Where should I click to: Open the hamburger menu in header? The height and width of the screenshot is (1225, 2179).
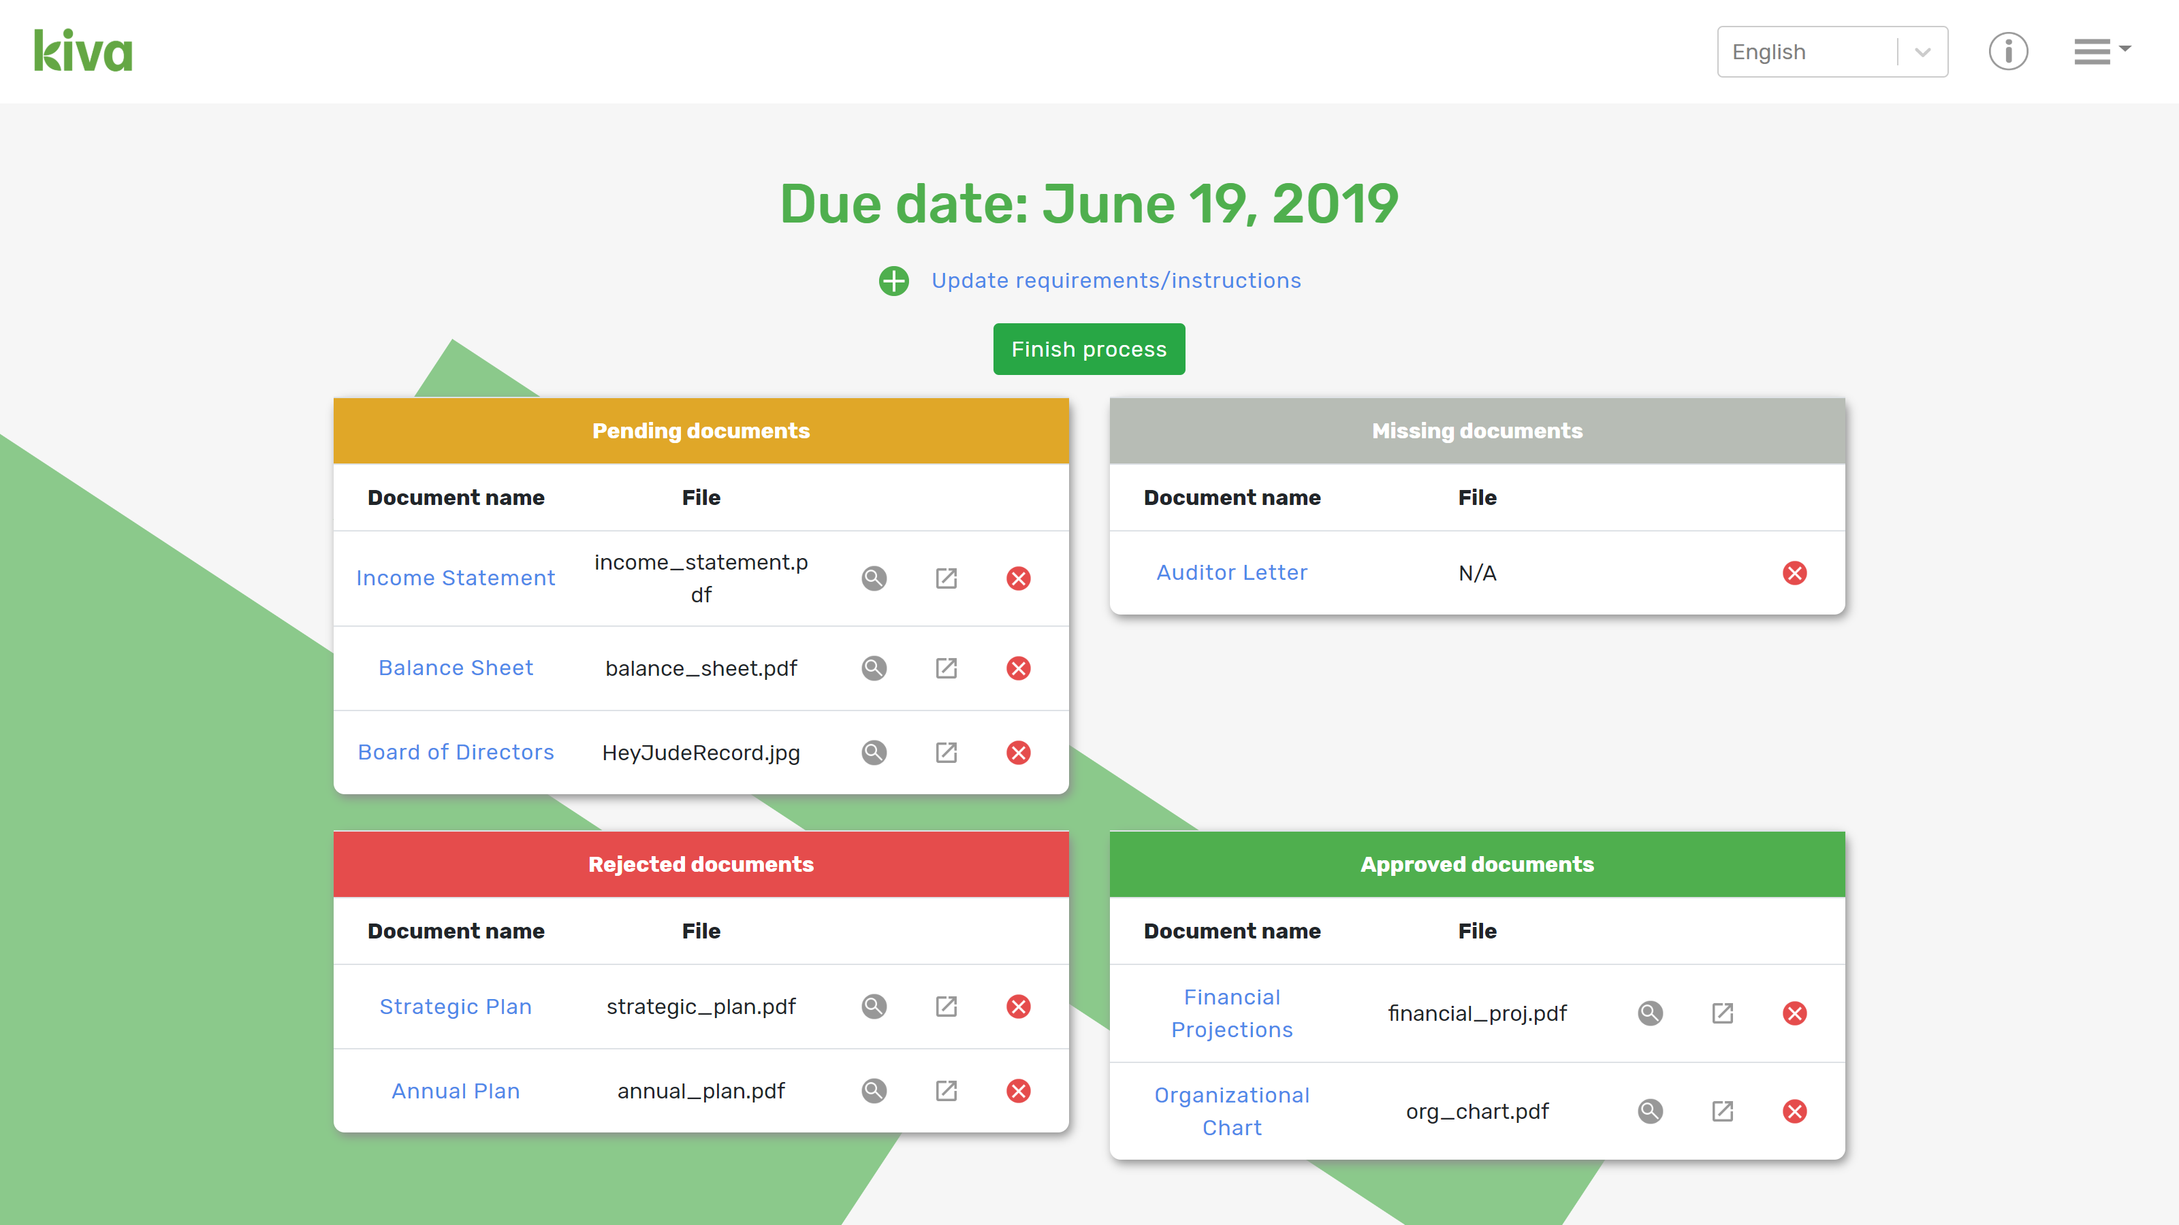coord(2100,52)
